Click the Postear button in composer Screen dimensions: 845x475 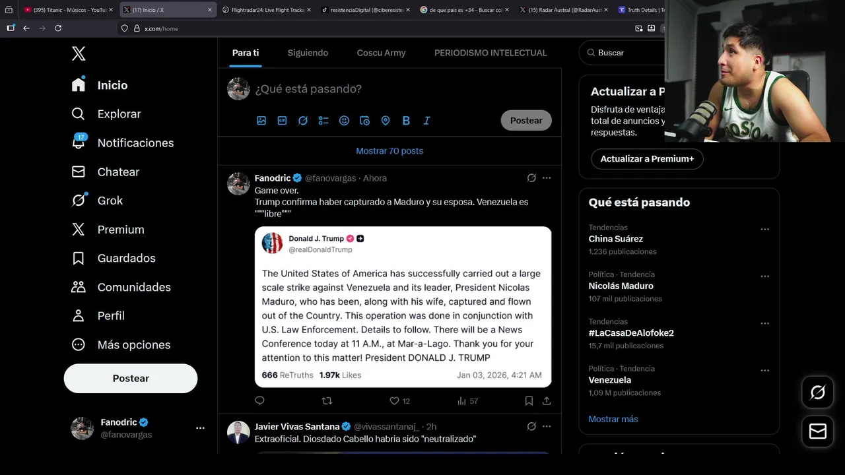526,120
